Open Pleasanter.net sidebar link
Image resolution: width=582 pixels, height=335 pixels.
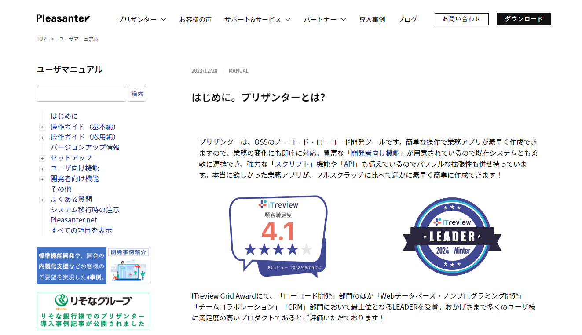(x=74, y=220)
